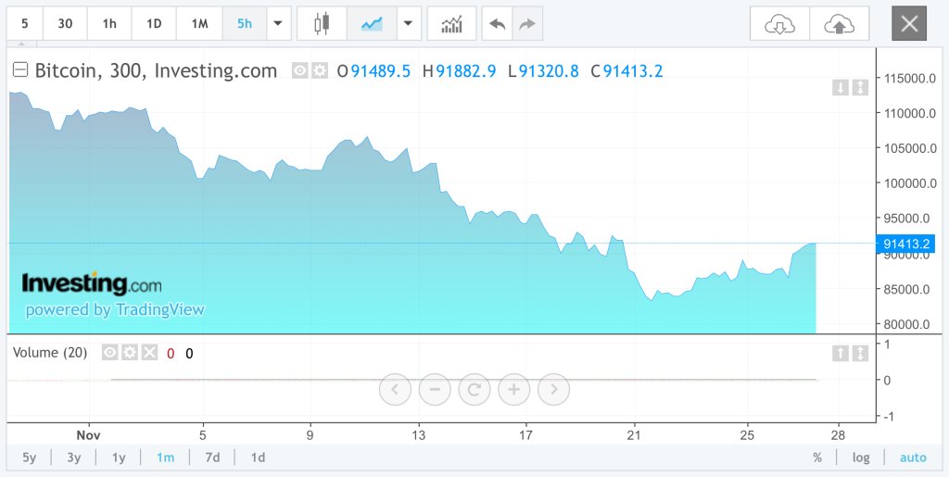The image size is (949, 489).
Task: Enable logarithmic scale
Action: click(861, 458)
